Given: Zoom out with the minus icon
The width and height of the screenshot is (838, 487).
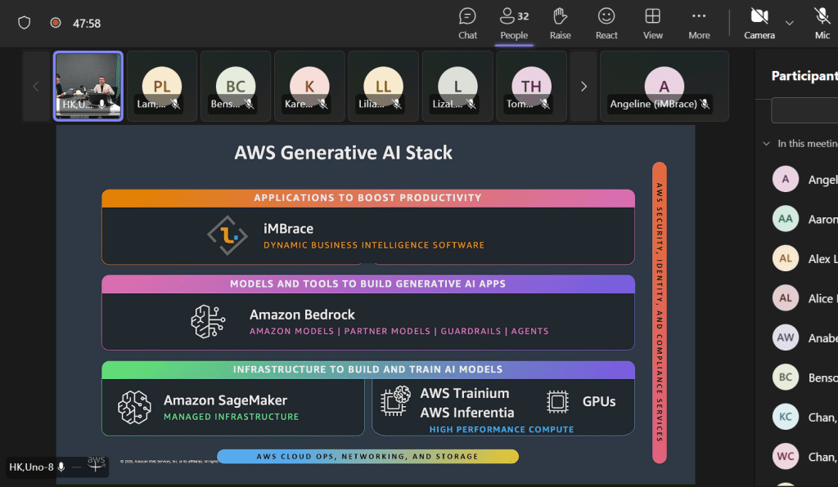Looking at the screenshot, I should pos(77,467).
